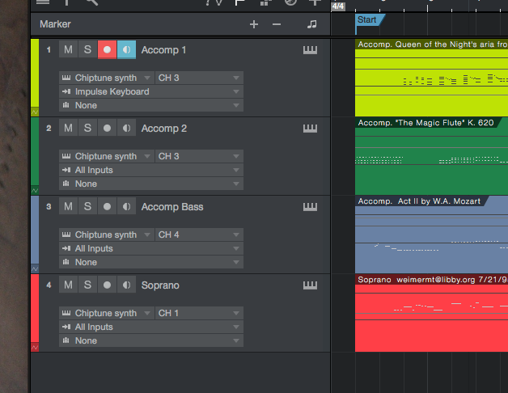This screenshot has width=508, height=393.
Task: Open instrument editor keyboard icon for Accomp Bass
Action: click(310, 207)
